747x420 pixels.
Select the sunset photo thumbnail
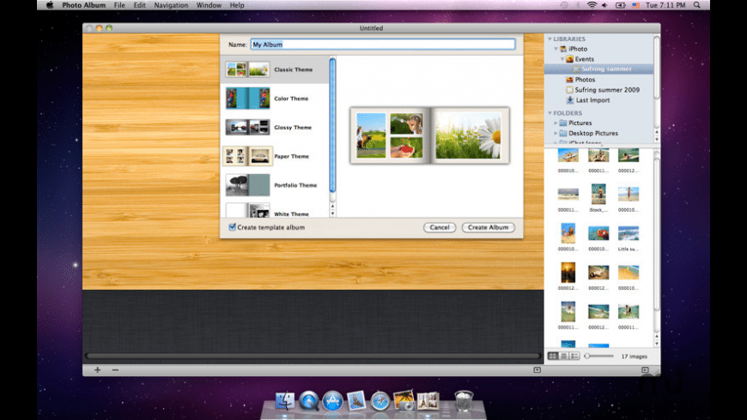point(568,273)
